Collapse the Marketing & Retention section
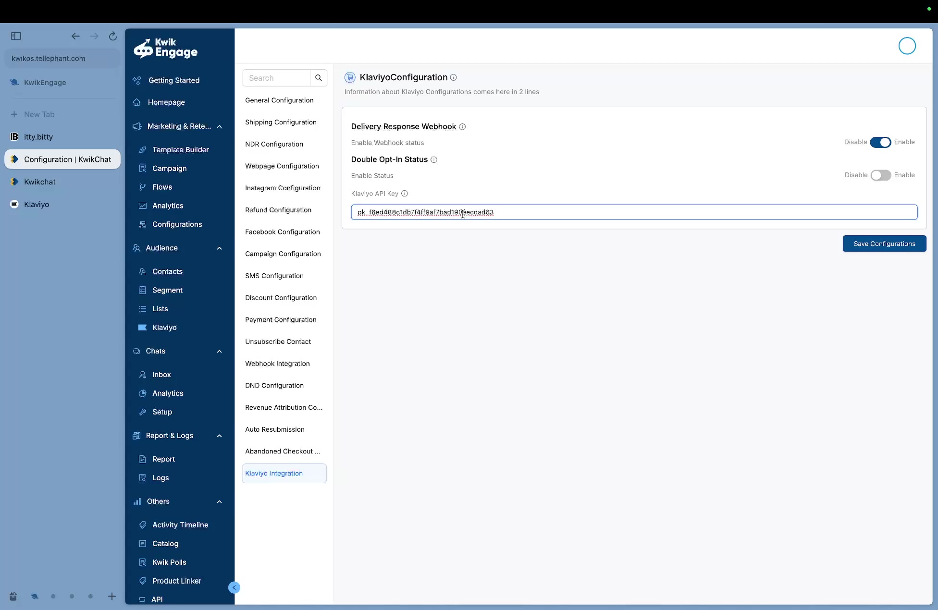This screenshot has height=610, width=938. tap(220, 126)
